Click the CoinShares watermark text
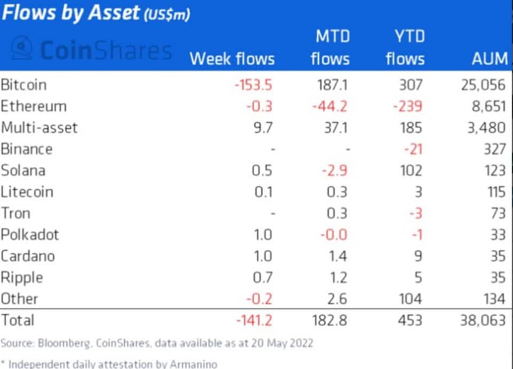Image resolution: width=513 pixels, height=369 pixels. 106,50
